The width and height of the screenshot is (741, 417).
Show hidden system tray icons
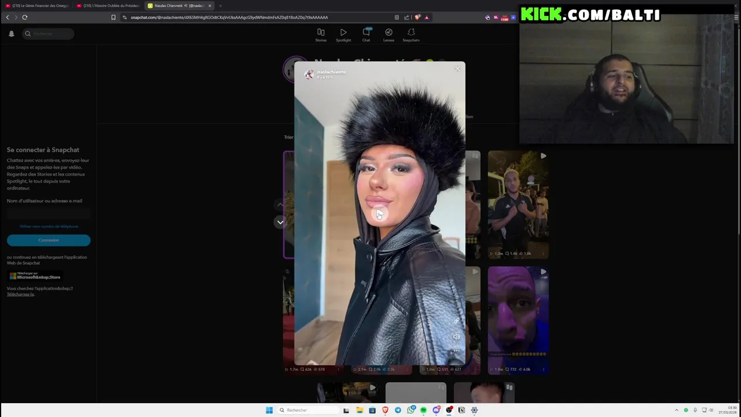(x=677, y=410)
